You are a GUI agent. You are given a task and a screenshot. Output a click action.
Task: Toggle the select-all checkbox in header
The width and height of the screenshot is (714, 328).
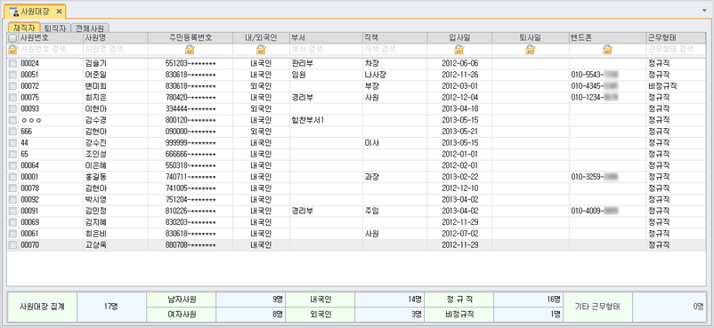click(12, 38)
